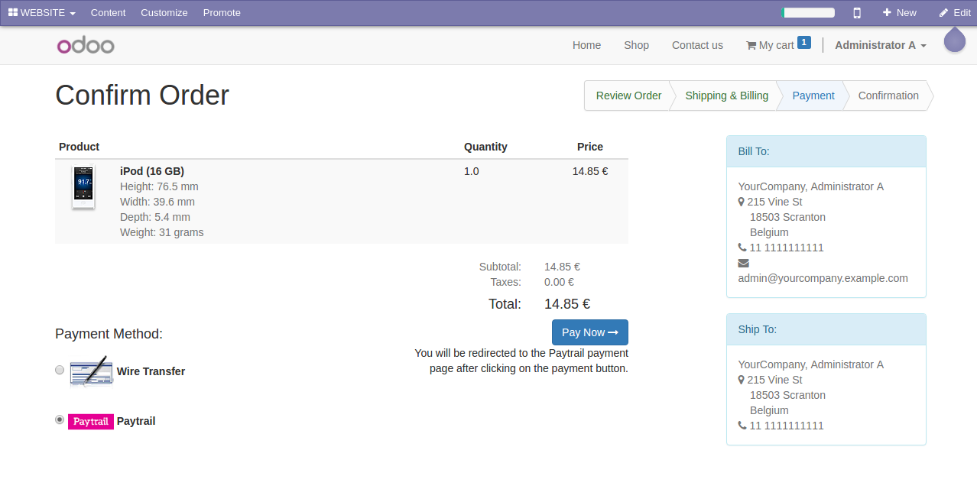977x489 pixels.
Task: Click the Bill To phone icon
Action: coord(742,248)
